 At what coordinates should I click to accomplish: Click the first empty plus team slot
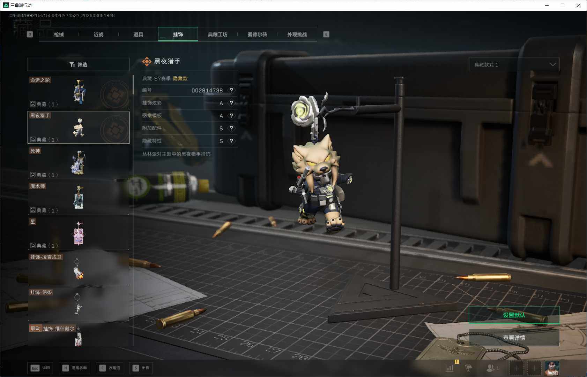[517, 368]
